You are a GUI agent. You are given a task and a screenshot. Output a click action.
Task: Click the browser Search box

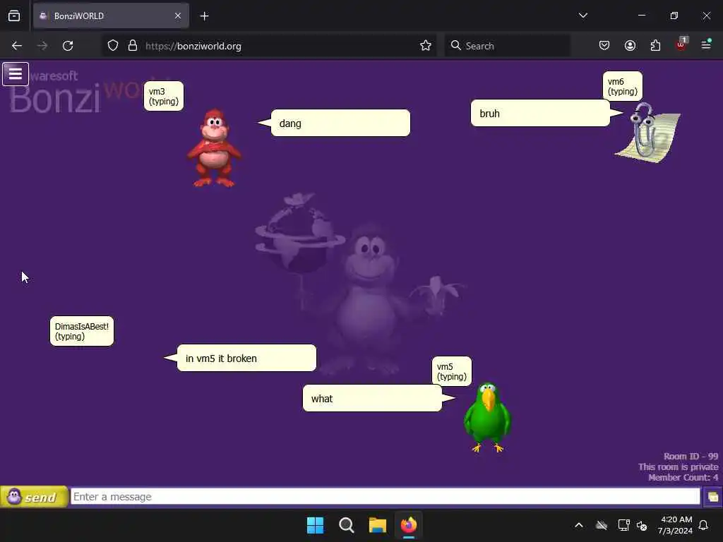click(x=507, y=46)
